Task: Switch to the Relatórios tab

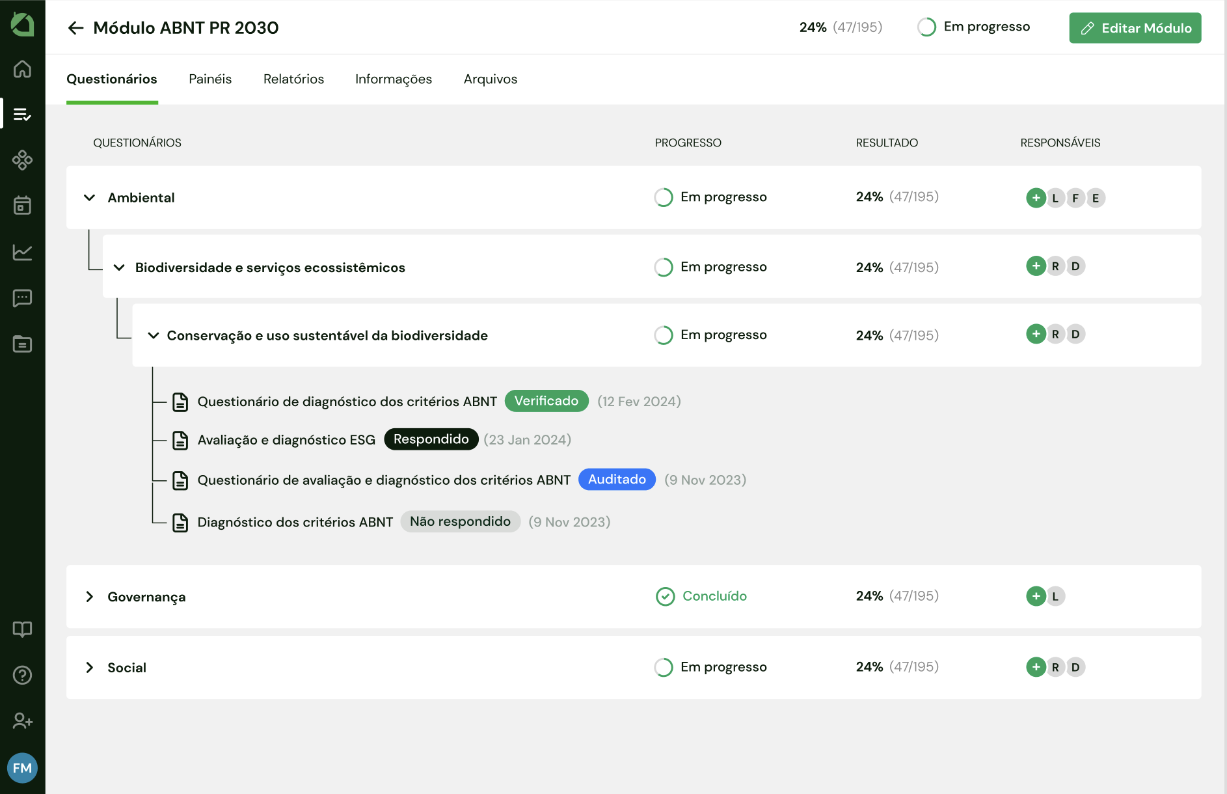Action: pyautogui.click(x=293, y=79)
